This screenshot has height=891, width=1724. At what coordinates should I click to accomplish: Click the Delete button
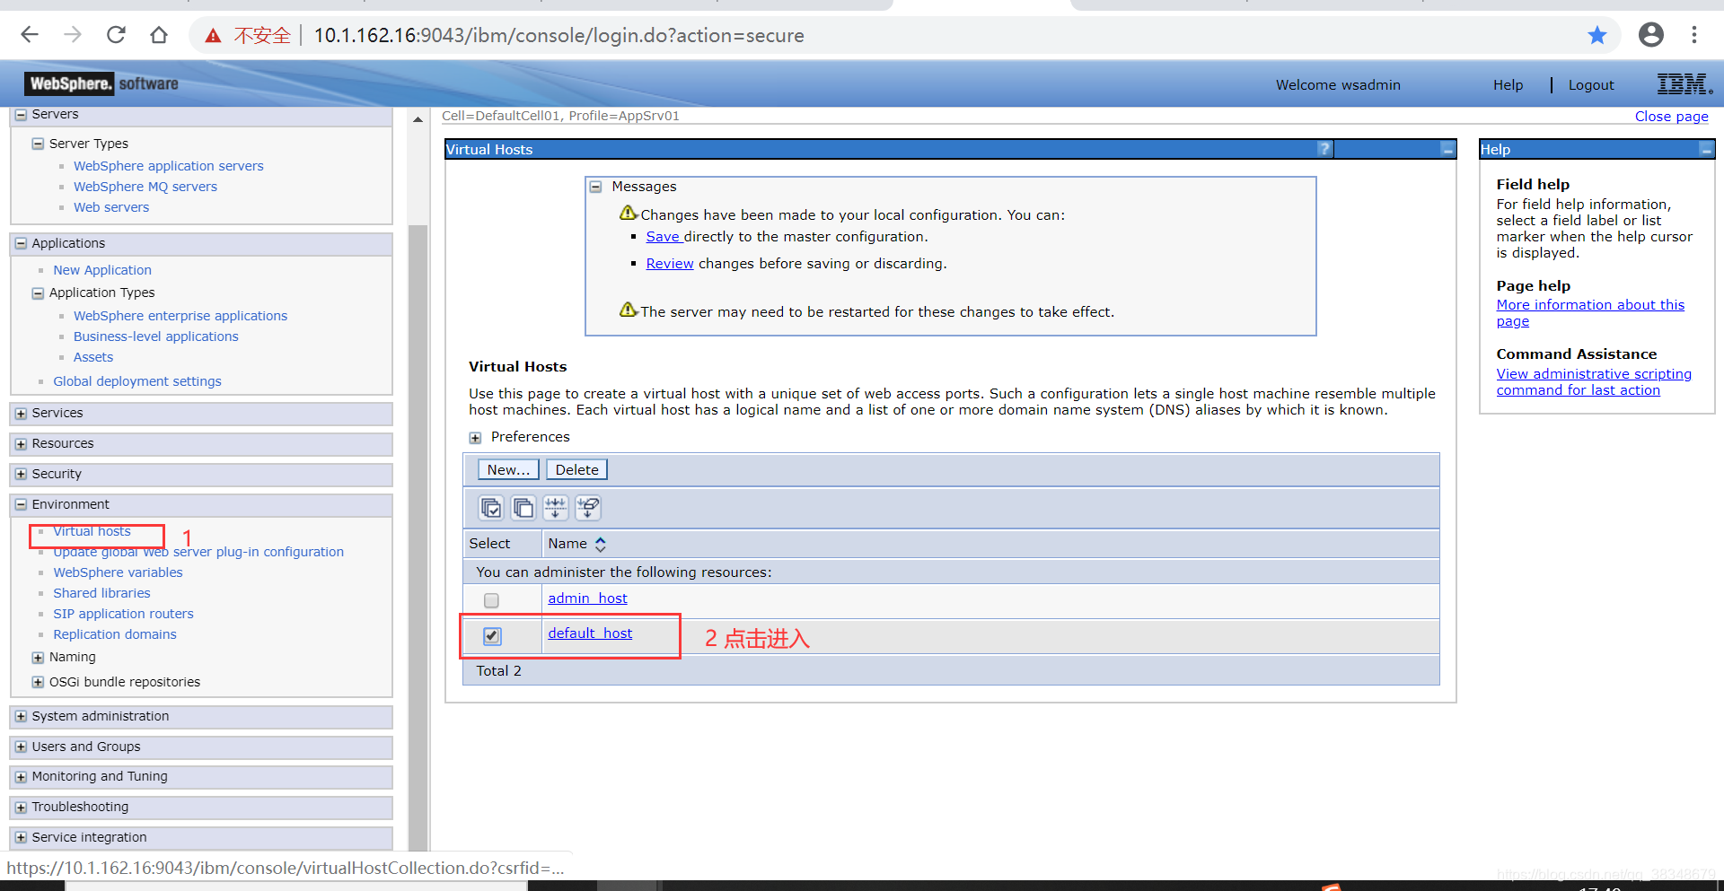pos(576,469)
